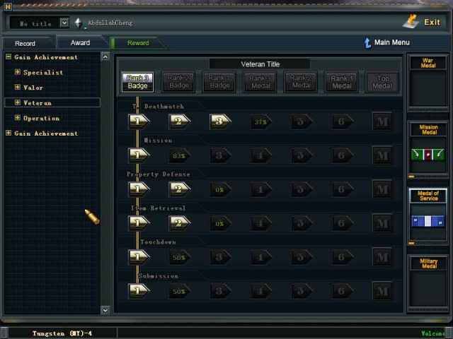453x339 pixels.
Task: Go to Main Menu
Action: coord(386,43)
